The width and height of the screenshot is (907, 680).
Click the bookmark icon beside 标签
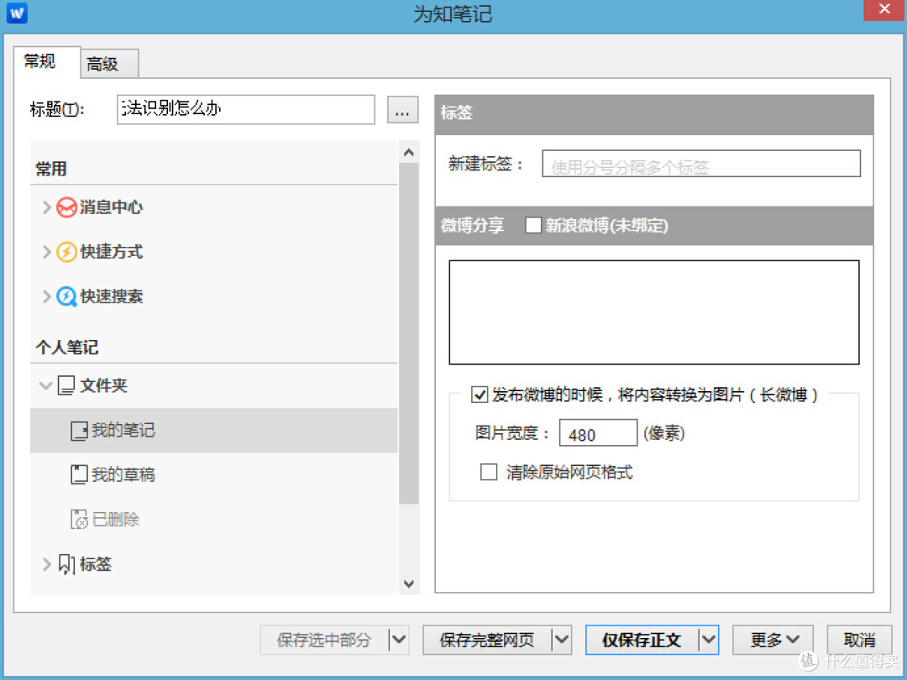pos(66,564)
